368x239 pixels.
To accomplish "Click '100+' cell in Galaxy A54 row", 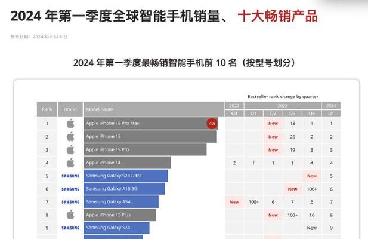I will point(253,202).
